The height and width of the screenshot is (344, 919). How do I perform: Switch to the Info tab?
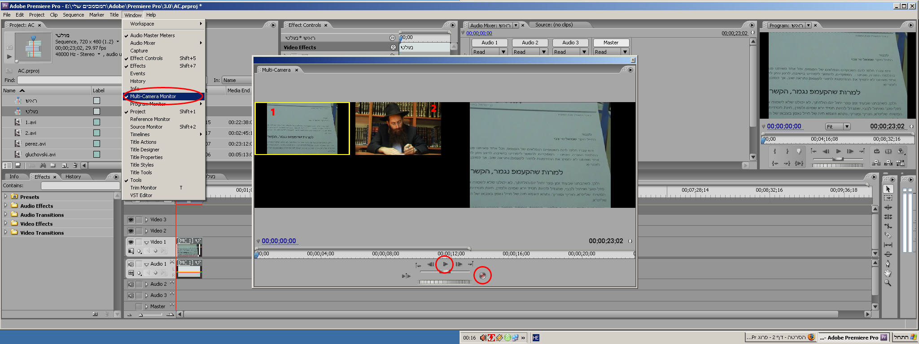14,176
